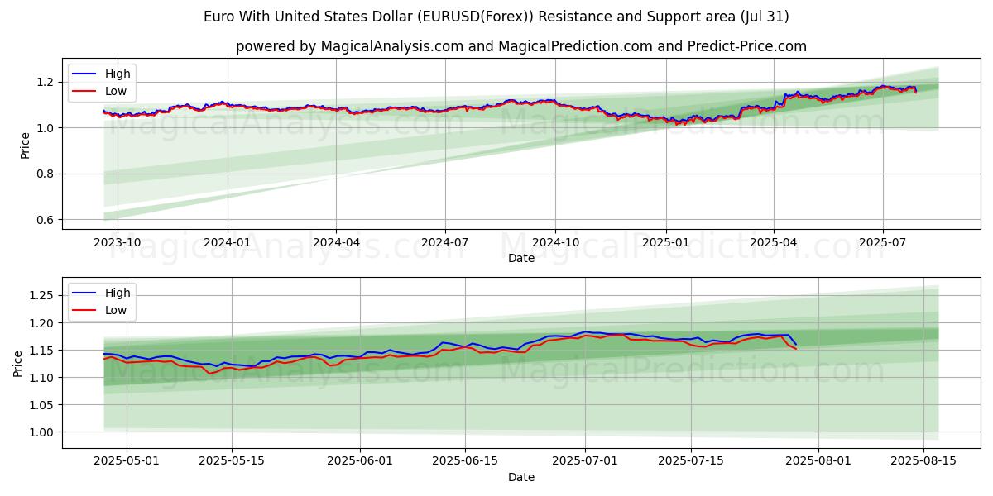Image resolution: width=993 pixels, height=496 pixels.
Task: Click the 2025-07-15 date tick label
Action: click(x=691, y=461)
